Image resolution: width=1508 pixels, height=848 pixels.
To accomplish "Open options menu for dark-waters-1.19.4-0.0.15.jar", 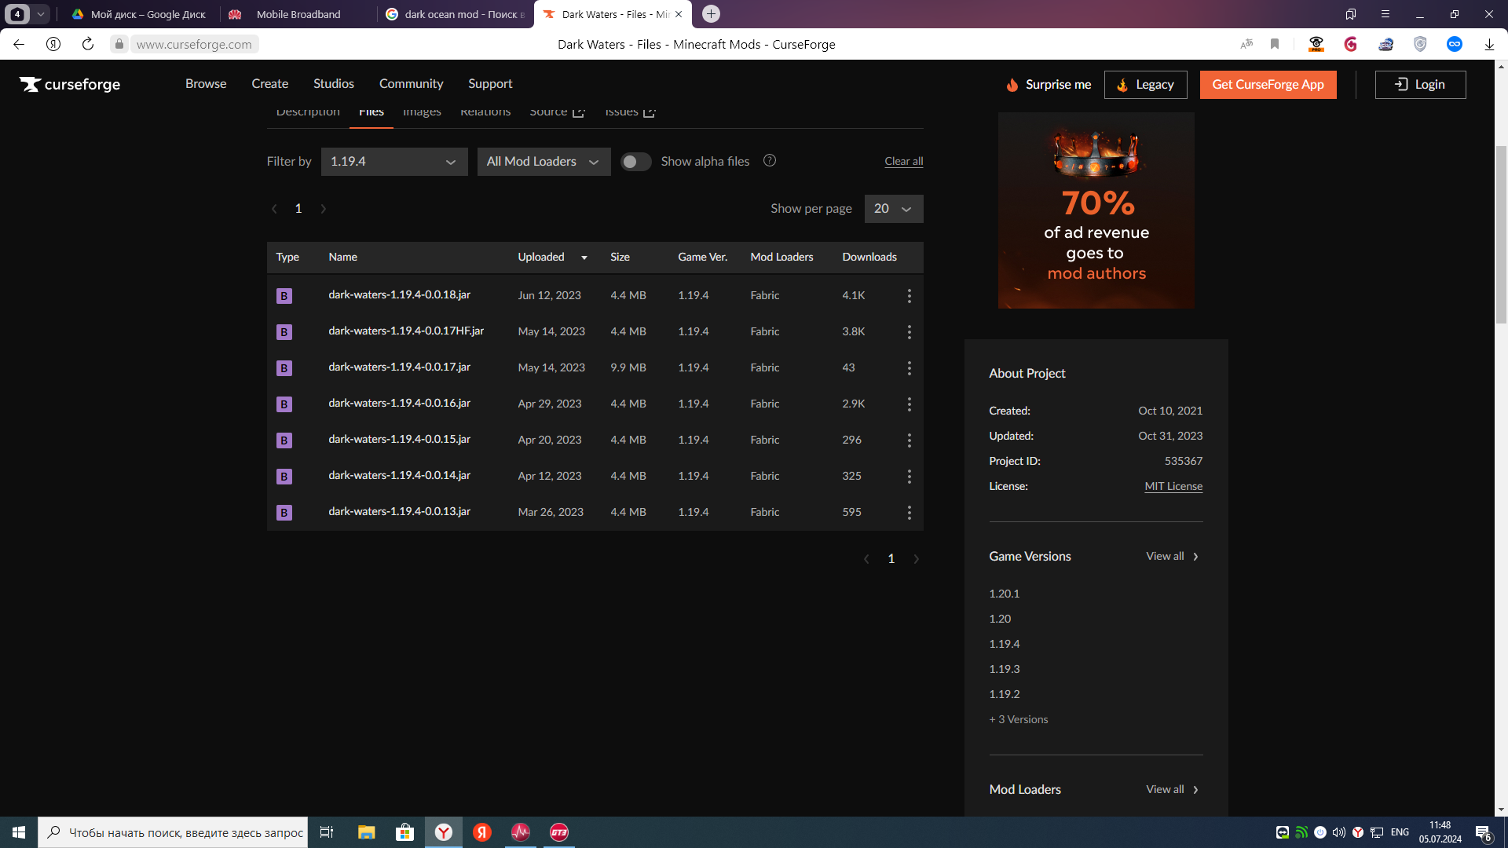I will tap(910, 440).
